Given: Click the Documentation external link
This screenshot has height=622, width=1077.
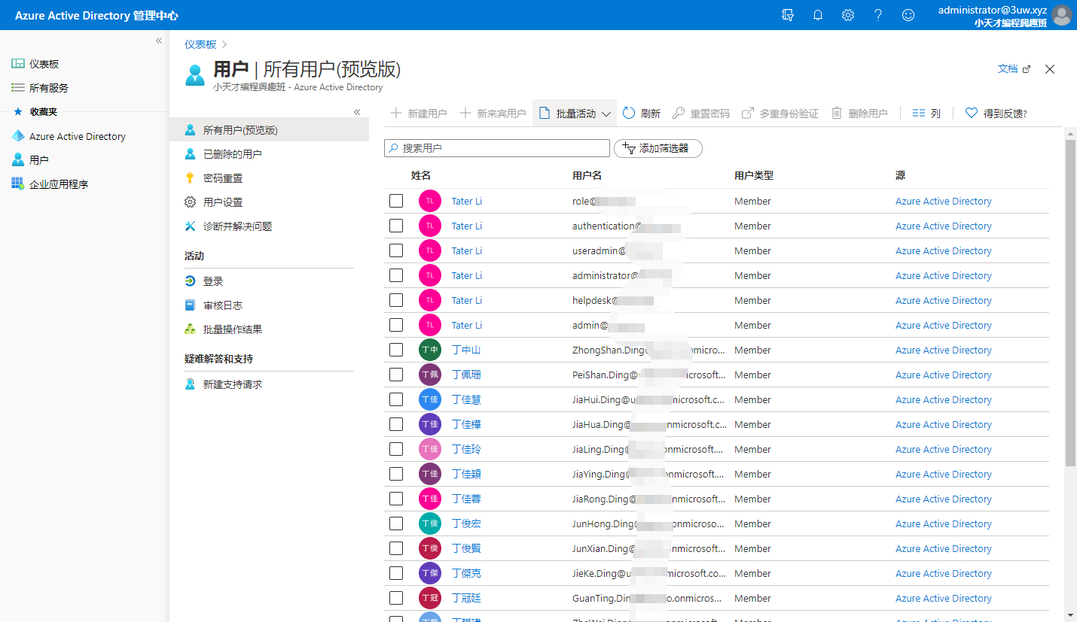Looking at the screenshot, I should (x=1014, y=68).
